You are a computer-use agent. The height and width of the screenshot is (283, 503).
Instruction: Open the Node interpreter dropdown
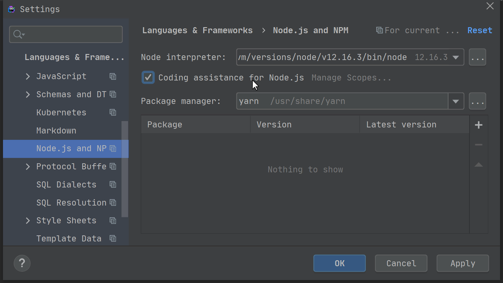click(x=456, y=57)
